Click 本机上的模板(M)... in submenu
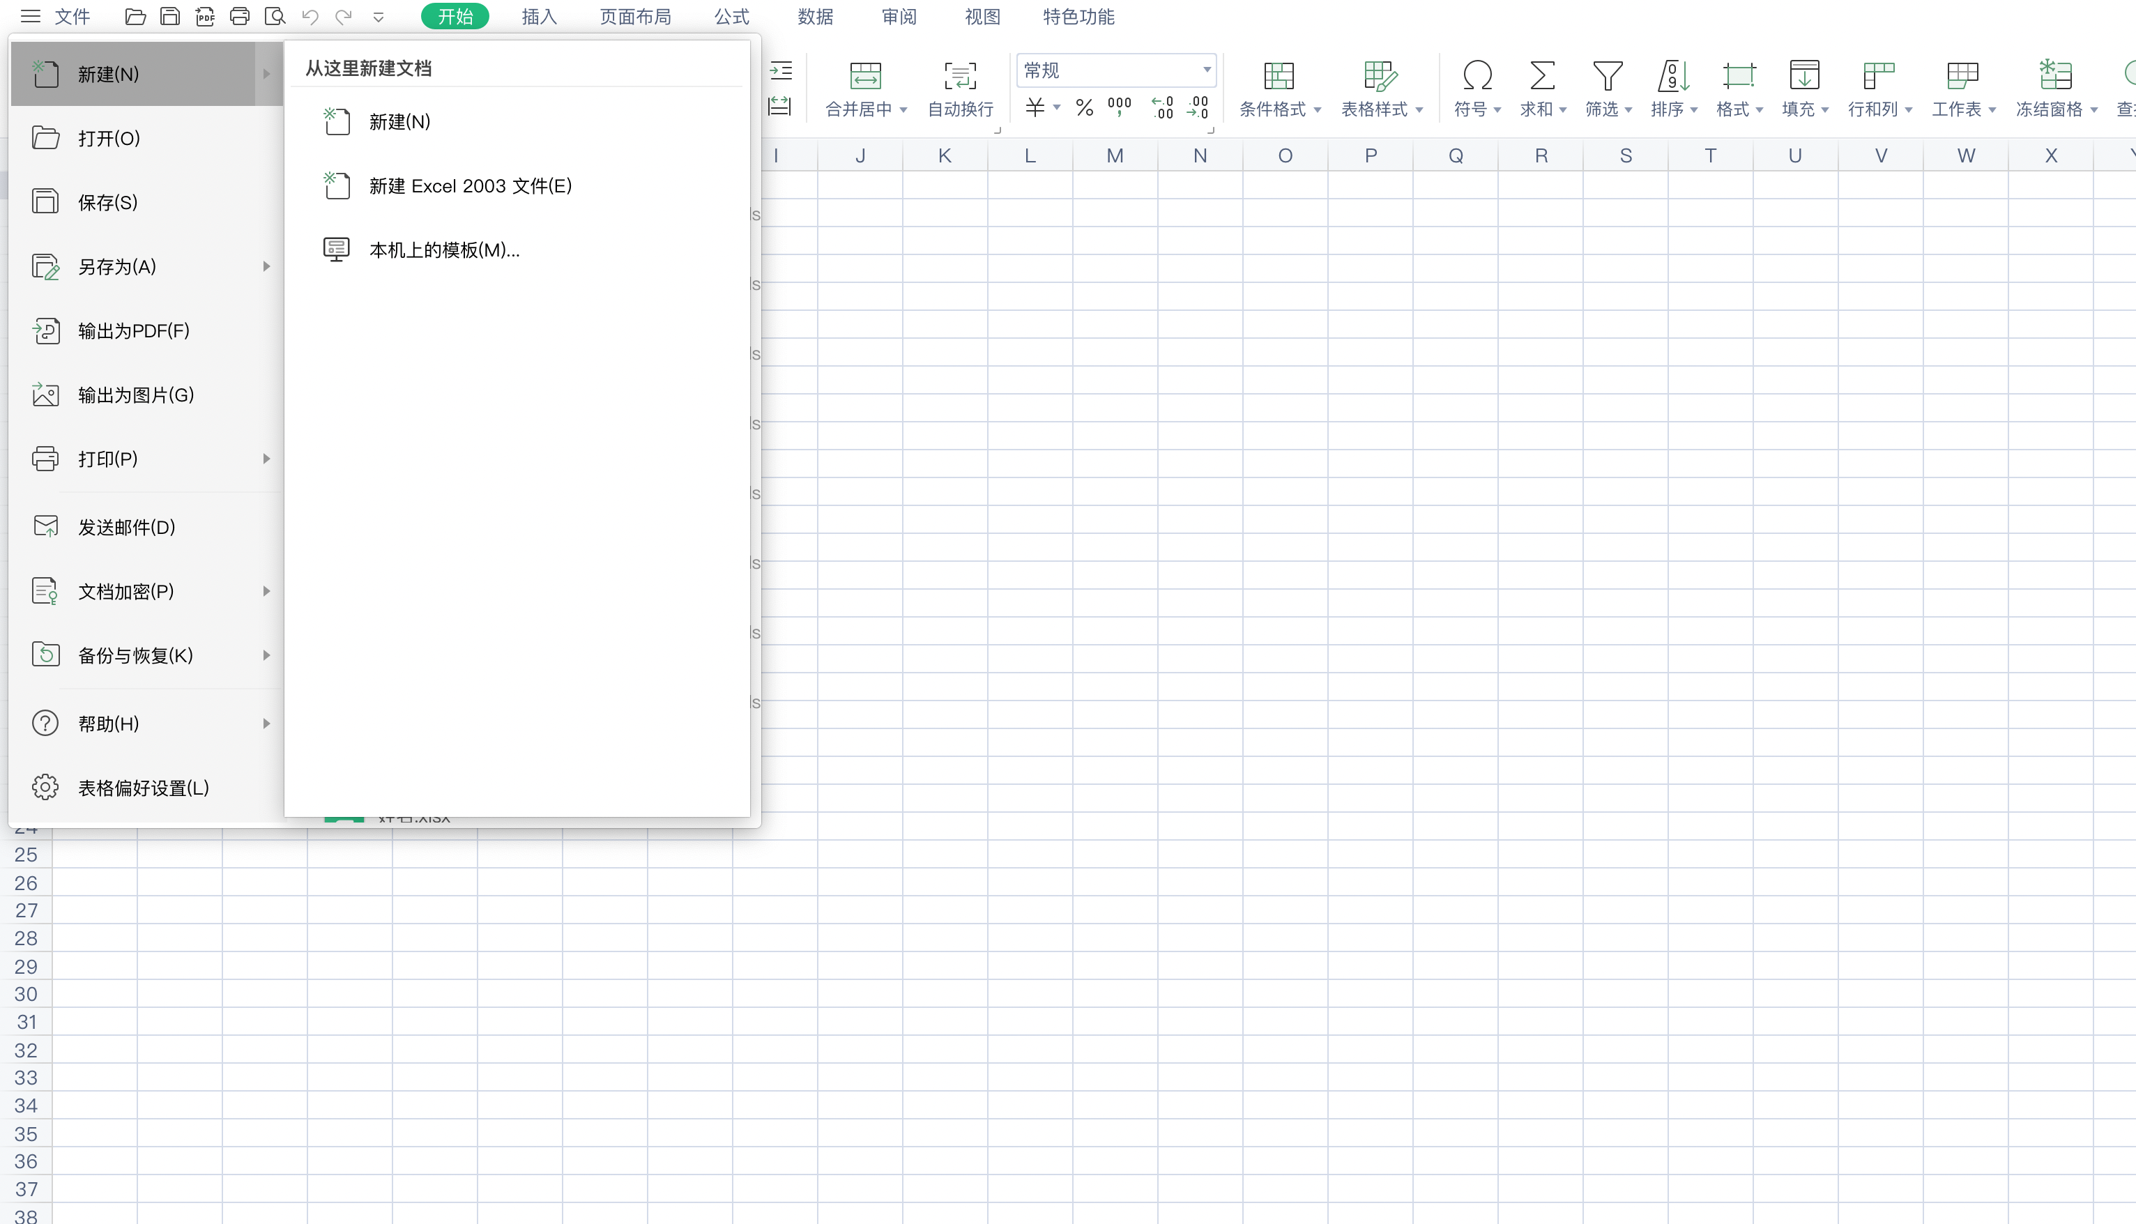The height and width of the screenshot is (1224, 2136). point(517,250)
